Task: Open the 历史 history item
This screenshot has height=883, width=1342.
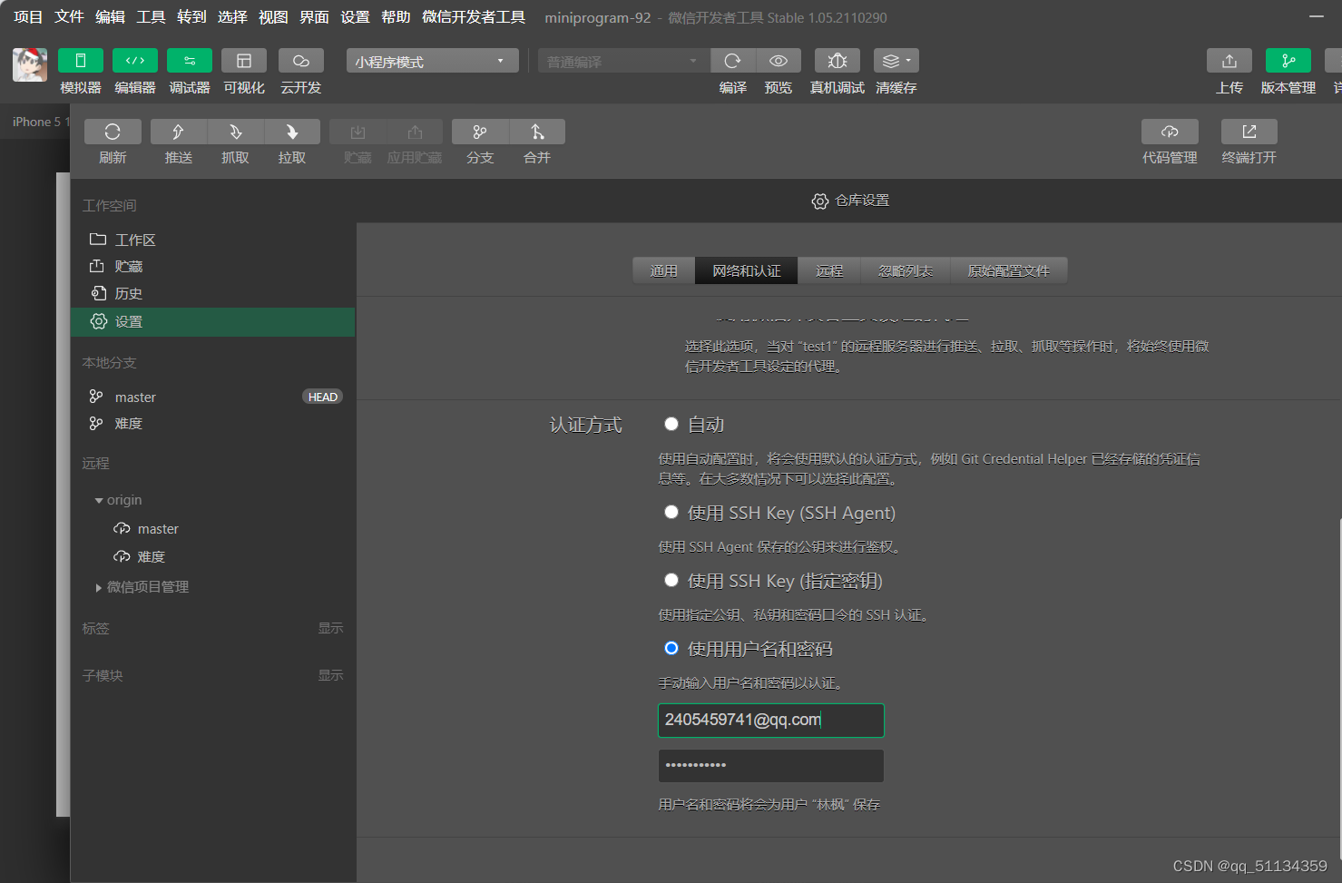Action: coord(212,293)
